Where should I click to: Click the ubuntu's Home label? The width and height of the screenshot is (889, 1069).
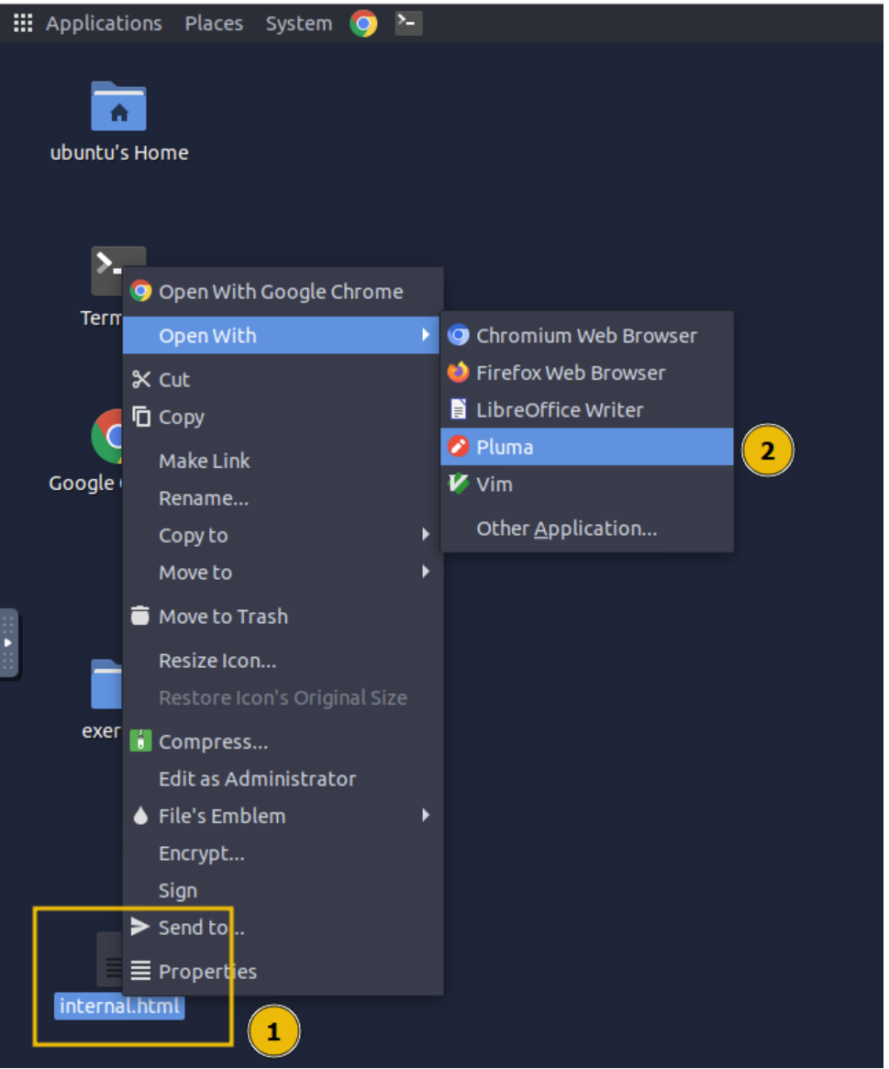click(119, 152)
